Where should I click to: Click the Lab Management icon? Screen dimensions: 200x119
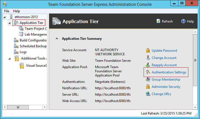[x=21, y=34]
